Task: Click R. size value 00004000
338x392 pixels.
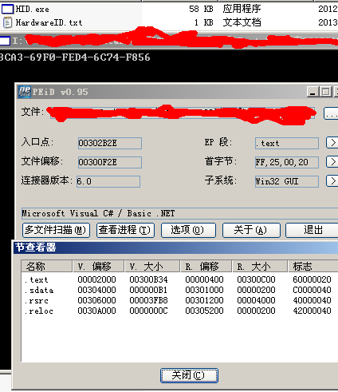Action: pos(256,300)
